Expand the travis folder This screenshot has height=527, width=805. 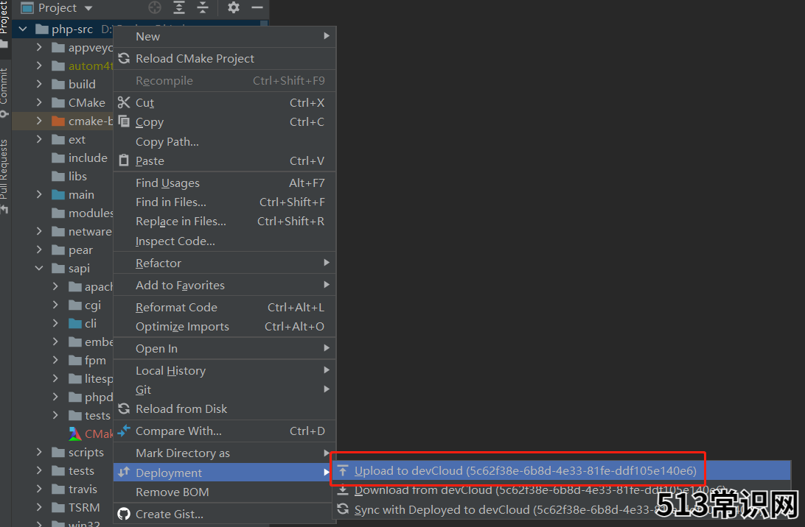[39, 489]
